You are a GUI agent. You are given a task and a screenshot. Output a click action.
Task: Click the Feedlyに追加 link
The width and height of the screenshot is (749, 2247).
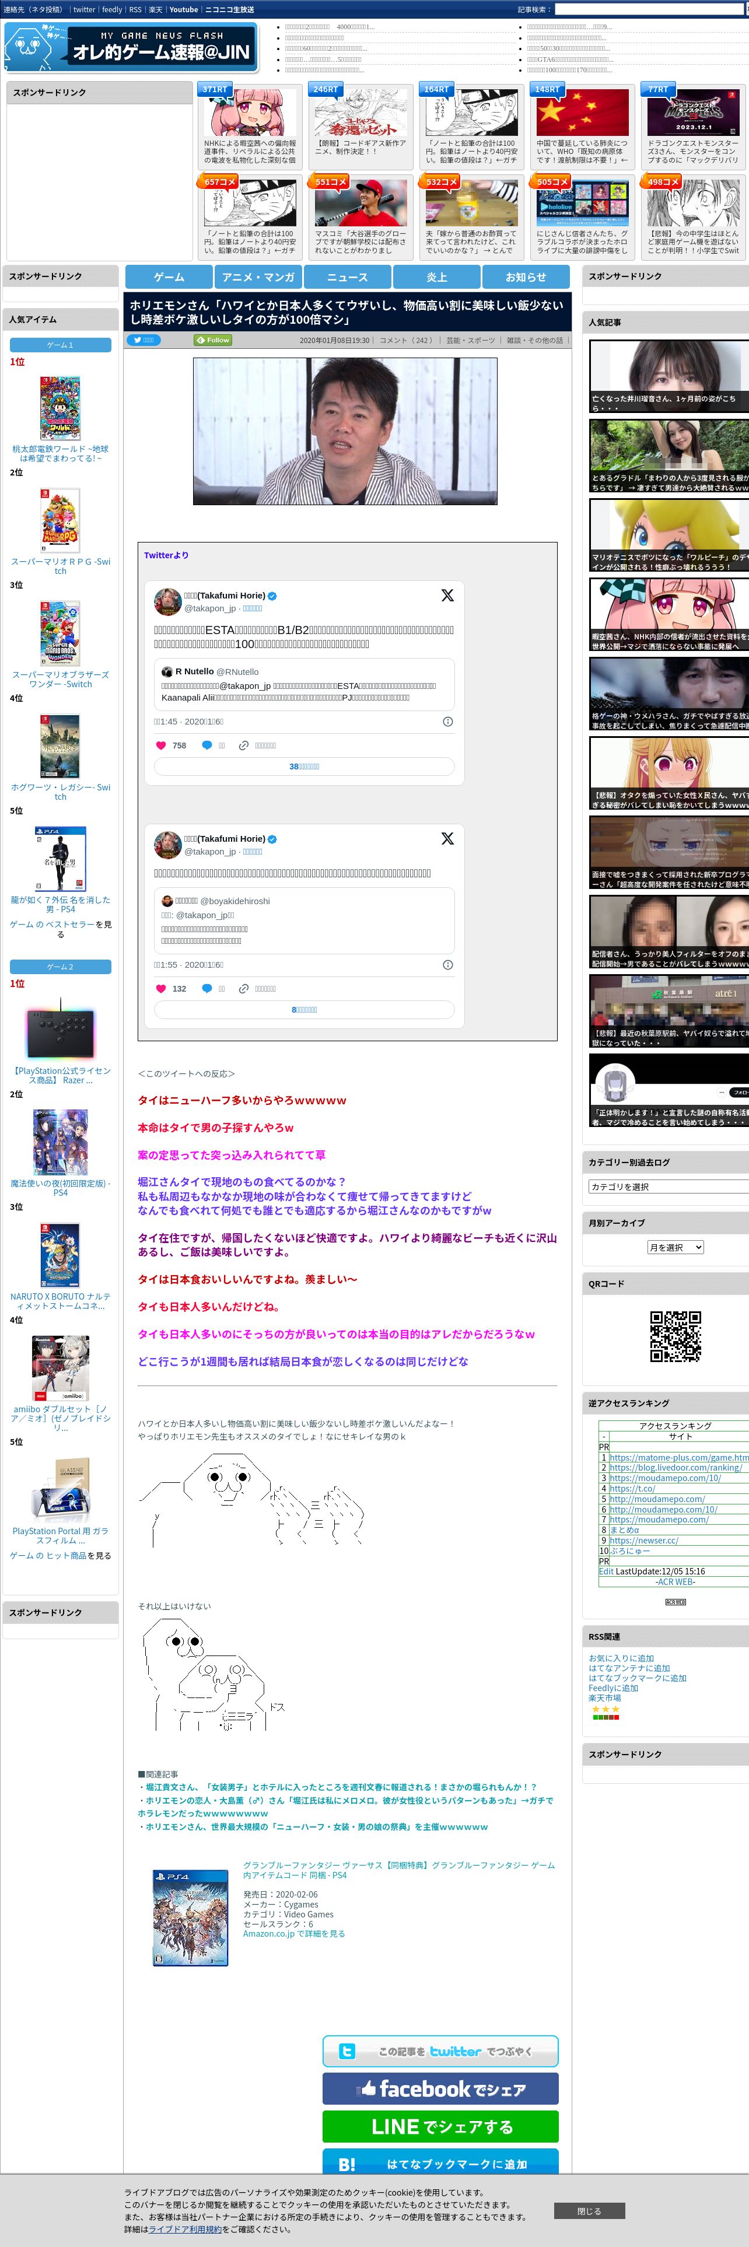tap(613, 1688)
